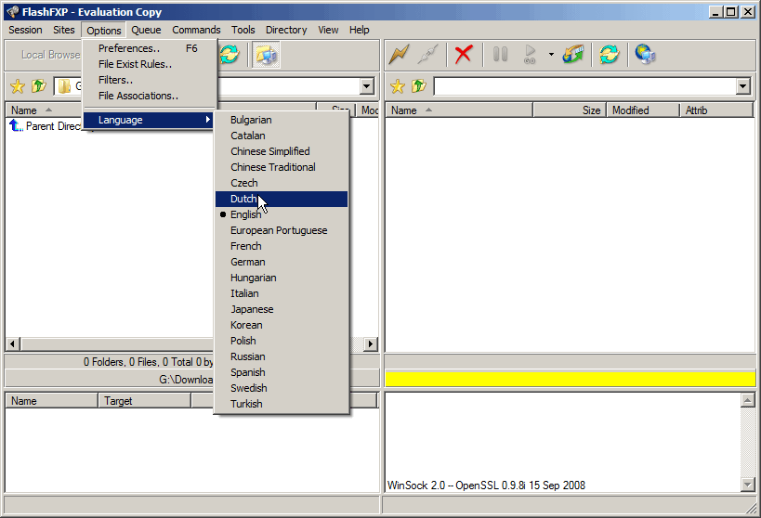Click the left pane Favorites star icon
Screen dimensions: 761x518
(18, 87)
